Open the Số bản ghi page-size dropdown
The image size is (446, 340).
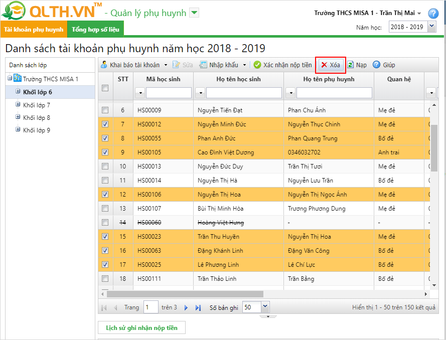click(265, 307)
